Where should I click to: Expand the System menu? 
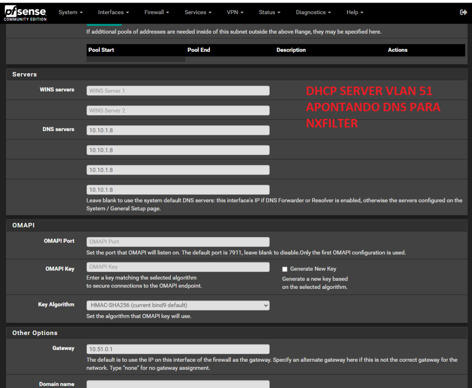click(x=70, y=13)
